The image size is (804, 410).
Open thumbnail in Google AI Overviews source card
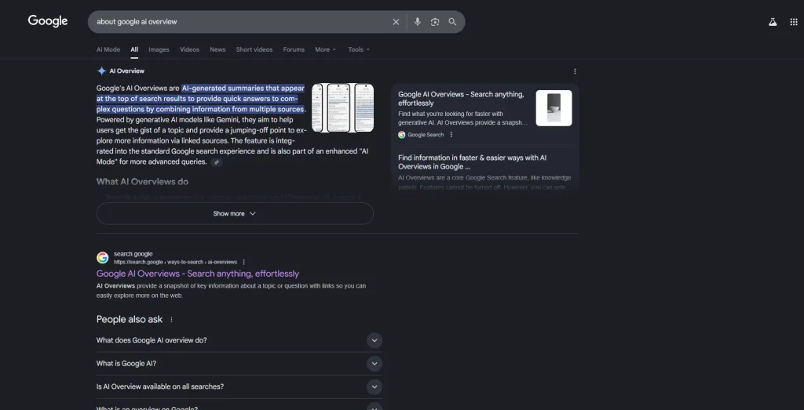pyautogui.click(x=554, y=108)
